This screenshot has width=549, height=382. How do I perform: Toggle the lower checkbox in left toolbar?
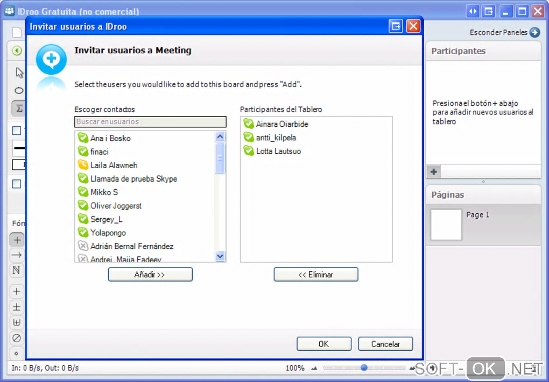click(x=17, y=184)
